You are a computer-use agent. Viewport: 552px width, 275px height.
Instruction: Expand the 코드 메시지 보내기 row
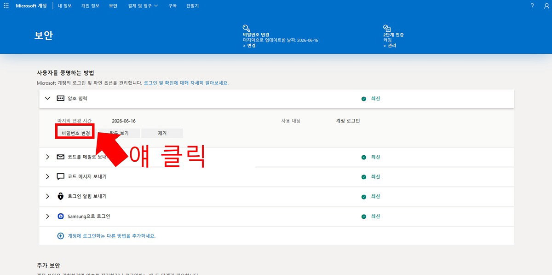[47, 177]
